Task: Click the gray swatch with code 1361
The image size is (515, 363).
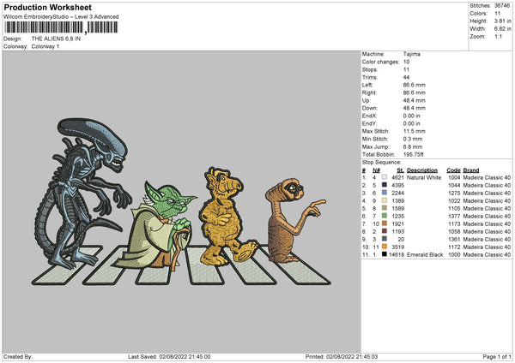Action: coord(385,239)
